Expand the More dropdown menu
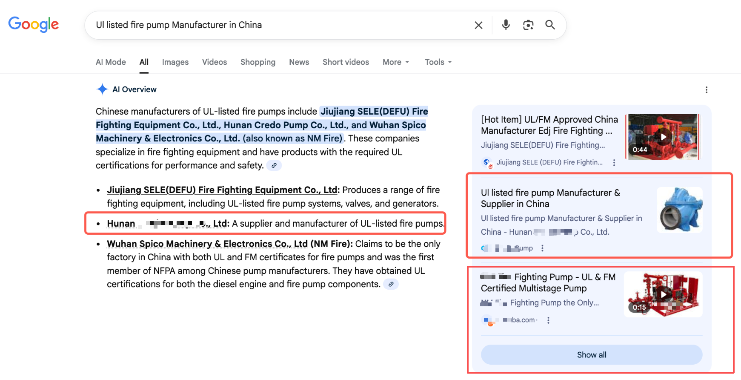The height and width of the screenshot is (380, 741). (395, 62)
